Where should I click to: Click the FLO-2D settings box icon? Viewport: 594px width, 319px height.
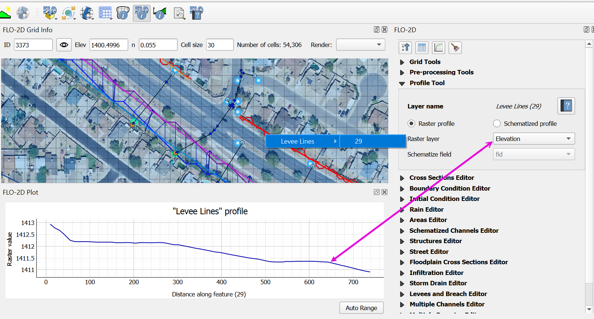click(50, 13)
